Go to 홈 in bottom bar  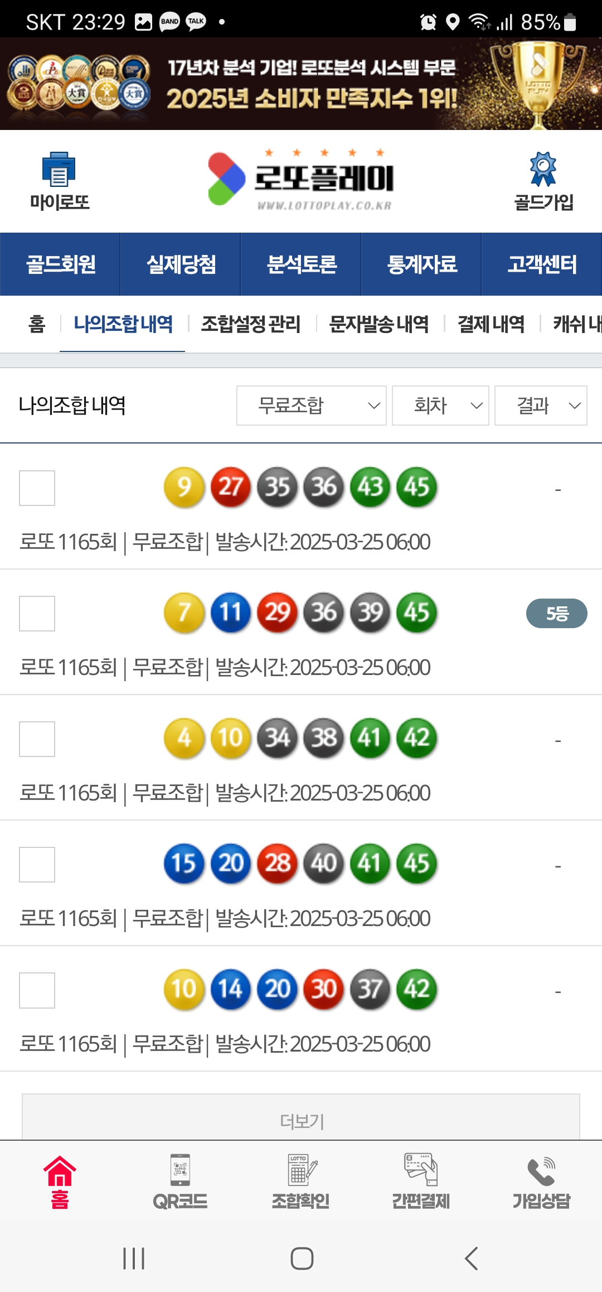(60, 1182)
